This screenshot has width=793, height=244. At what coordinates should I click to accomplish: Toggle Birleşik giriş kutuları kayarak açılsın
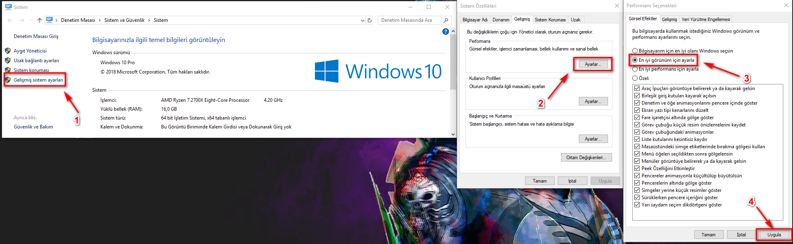(x=637, y=96)
